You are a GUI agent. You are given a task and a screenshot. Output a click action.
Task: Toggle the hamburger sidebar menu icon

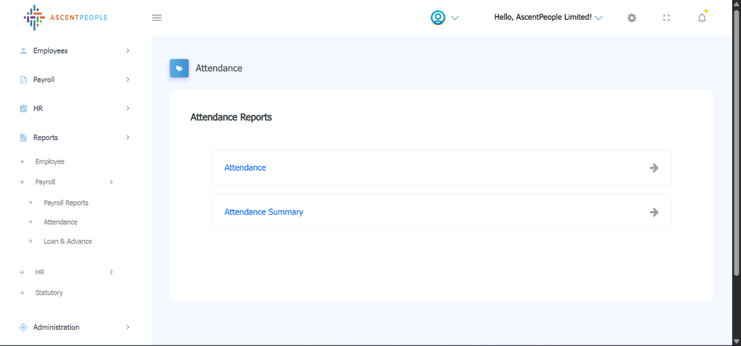pyautogui.click(x=157, y=18)
